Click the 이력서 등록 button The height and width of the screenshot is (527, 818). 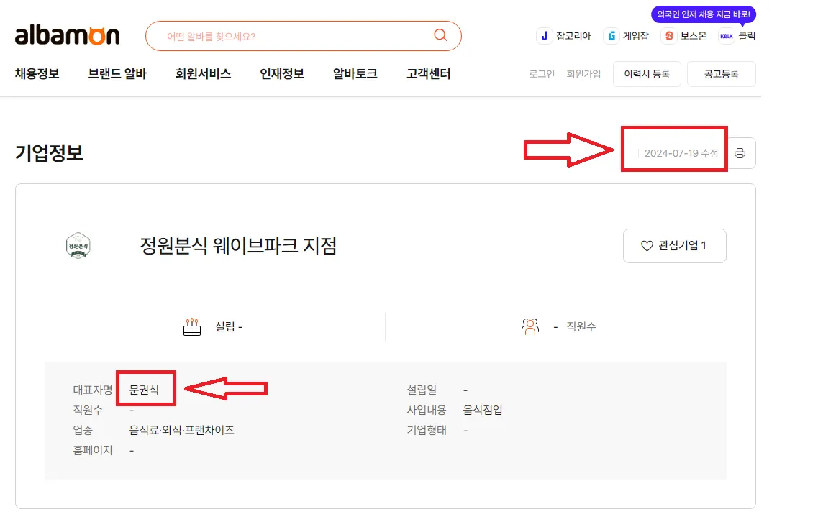(x=647, y=74)
